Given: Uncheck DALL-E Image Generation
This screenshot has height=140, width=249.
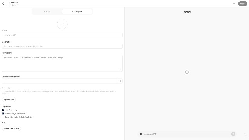Looking at the screenshot, I should (x=3, y=113).
